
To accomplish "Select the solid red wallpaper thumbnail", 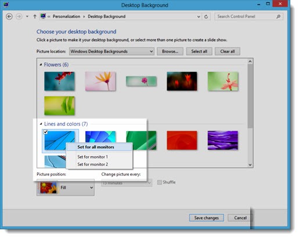I will coord(182,140).
